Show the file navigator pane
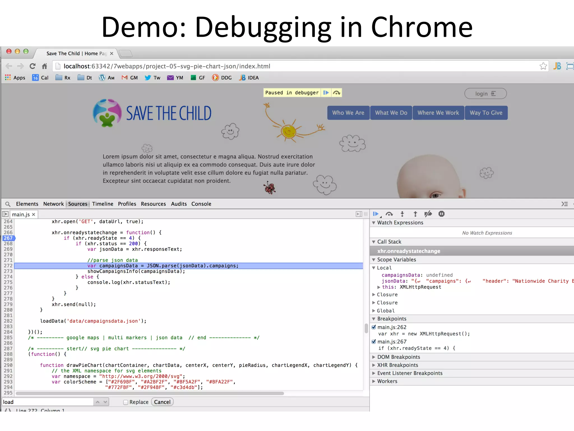This screenshot has width=574, height=431. (5, 214)
